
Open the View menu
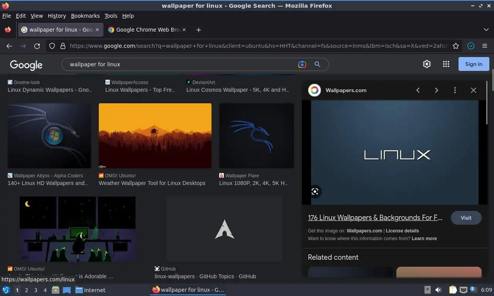tap(37, 16)
